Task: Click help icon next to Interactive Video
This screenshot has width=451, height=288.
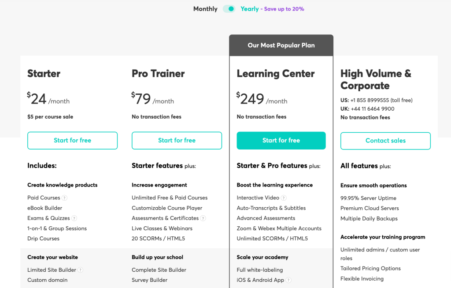Action: [284, 198]
